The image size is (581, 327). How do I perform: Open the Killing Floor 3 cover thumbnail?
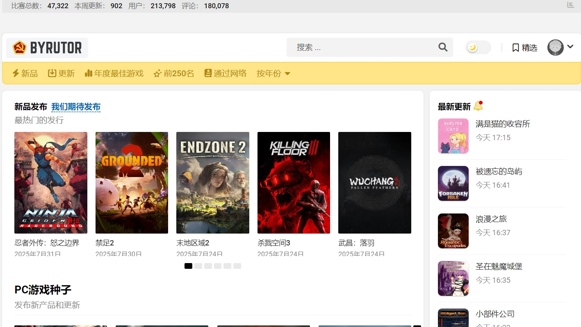click(294, 183)
